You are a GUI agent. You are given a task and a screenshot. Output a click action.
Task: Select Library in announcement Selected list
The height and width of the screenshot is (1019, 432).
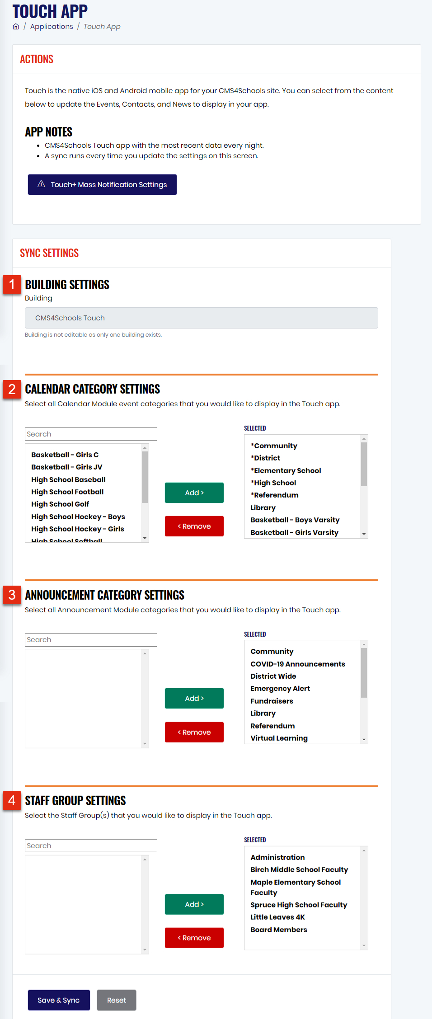263,713
